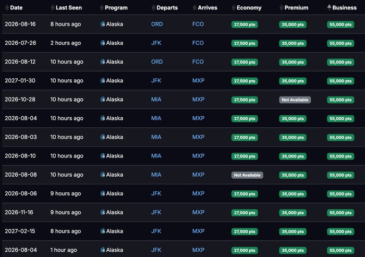
Task: Click Not Available Economy badge on 2026-08-08
Action: pyautogui.click(x=247, y=175)
